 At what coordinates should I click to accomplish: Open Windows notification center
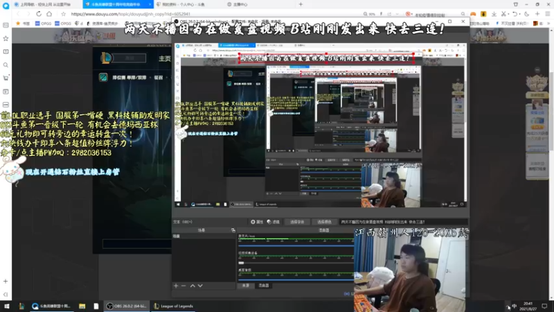pyautogui.click(x=544, y=306)
